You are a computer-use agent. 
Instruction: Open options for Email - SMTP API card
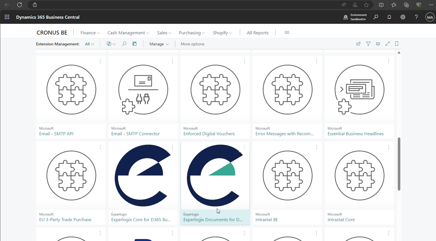pos(100,61)
